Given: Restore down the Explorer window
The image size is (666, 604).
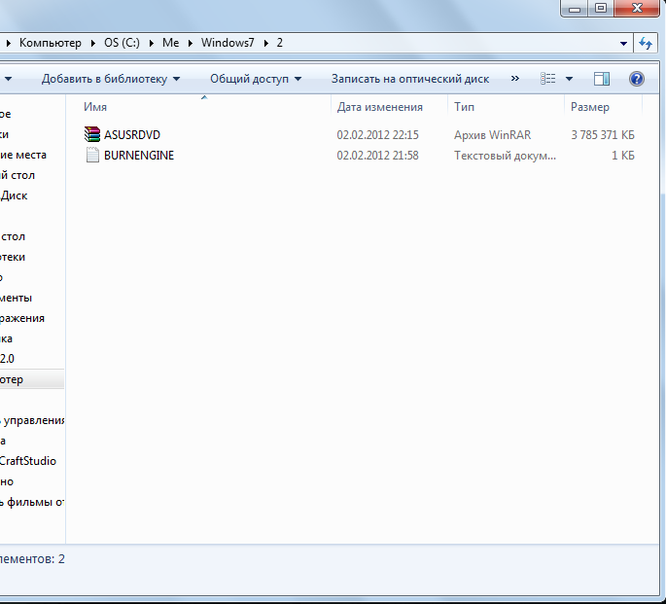Looking at the screenshot, I should (x=601, y=8).
